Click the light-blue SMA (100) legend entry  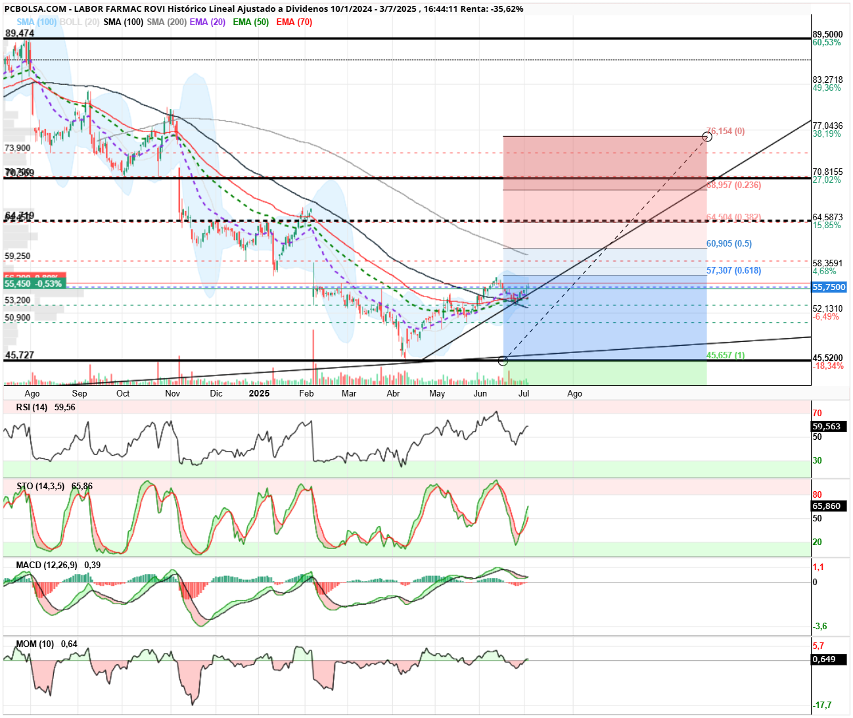click(37, 22)
